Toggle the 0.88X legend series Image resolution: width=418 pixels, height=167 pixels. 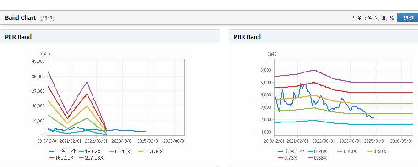[x=317, y=158]
